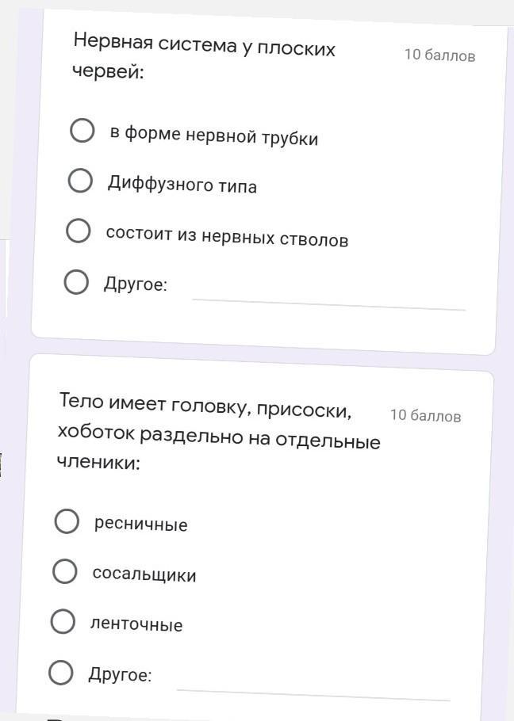Viewport: 514px width, 721px height.
Task: Click the 'состоит из нервных стволов' label text
Action: pos(227,237)
